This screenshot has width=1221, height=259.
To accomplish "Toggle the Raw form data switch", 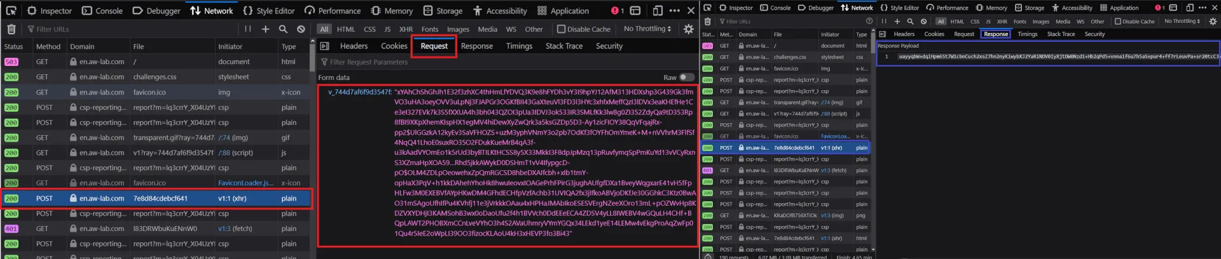I will 687,77.
